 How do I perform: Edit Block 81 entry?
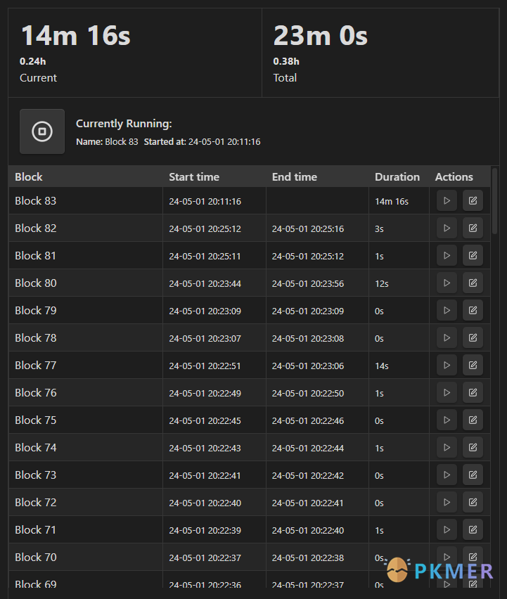(473, 256)
